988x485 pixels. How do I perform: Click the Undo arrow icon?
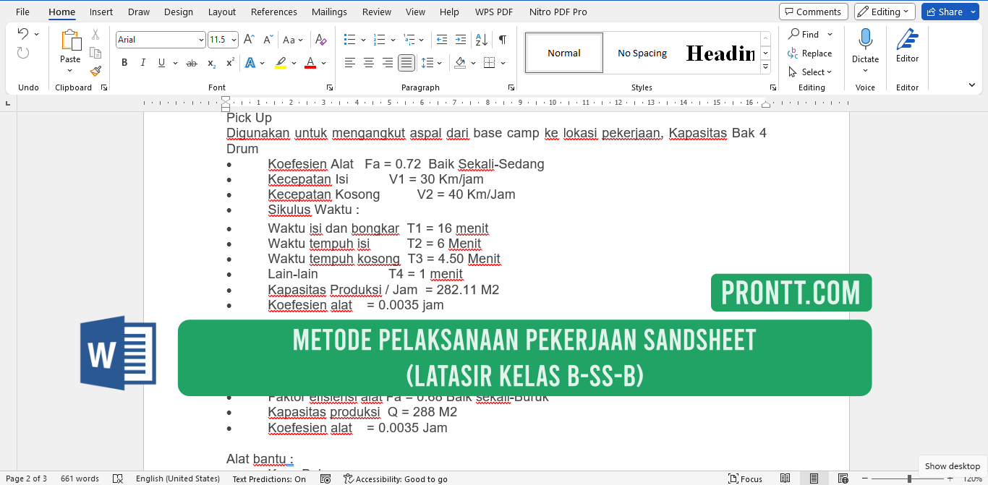22,34
